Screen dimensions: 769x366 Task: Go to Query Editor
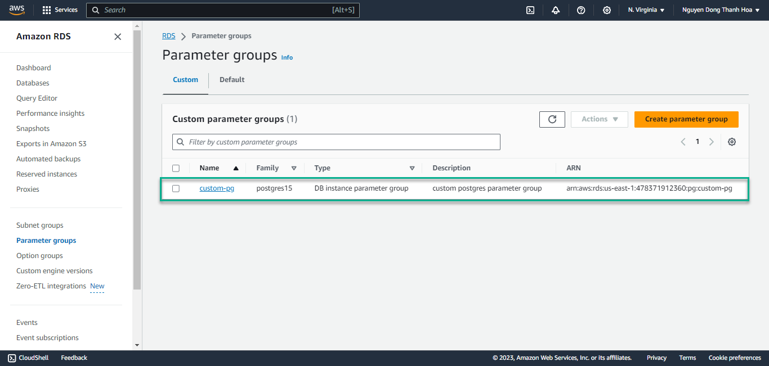[x=37, y=98]
